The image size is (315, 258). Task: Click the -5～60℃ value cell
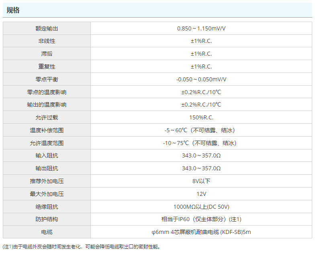tap(201, 130)
